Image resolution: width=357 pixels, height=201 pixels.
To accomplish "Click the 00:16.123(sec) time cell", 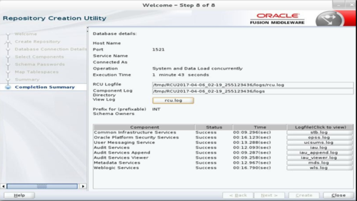I will (x=252, y=137).
